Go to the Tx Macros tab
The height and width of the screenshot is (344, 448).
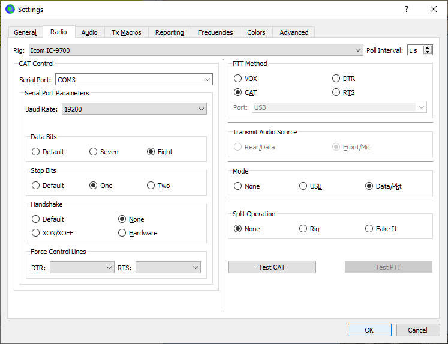(x=126, y=32)
